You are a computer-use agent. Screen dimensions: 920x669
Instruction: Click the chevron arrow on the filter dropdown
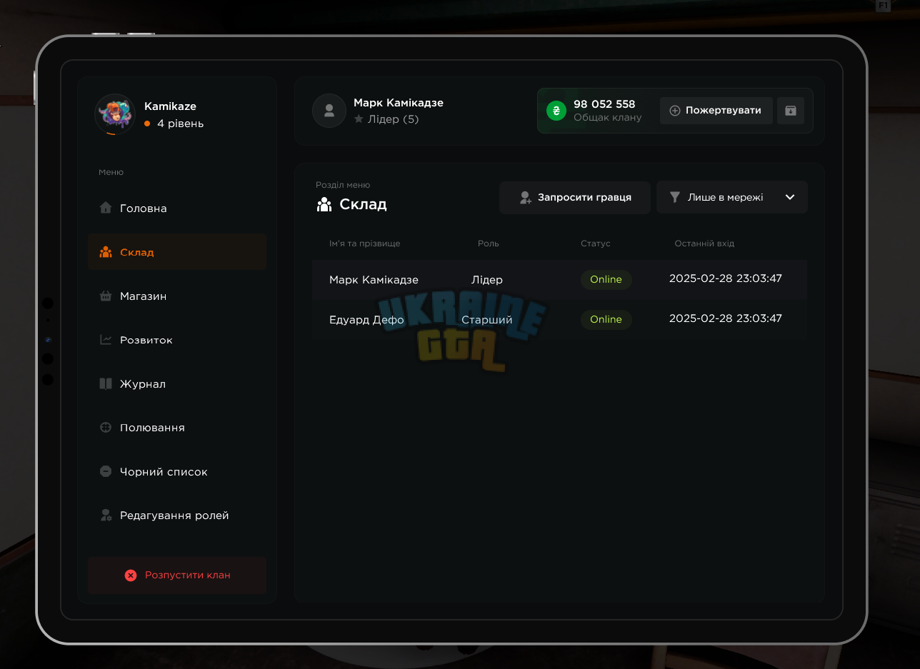coord(790,197)
